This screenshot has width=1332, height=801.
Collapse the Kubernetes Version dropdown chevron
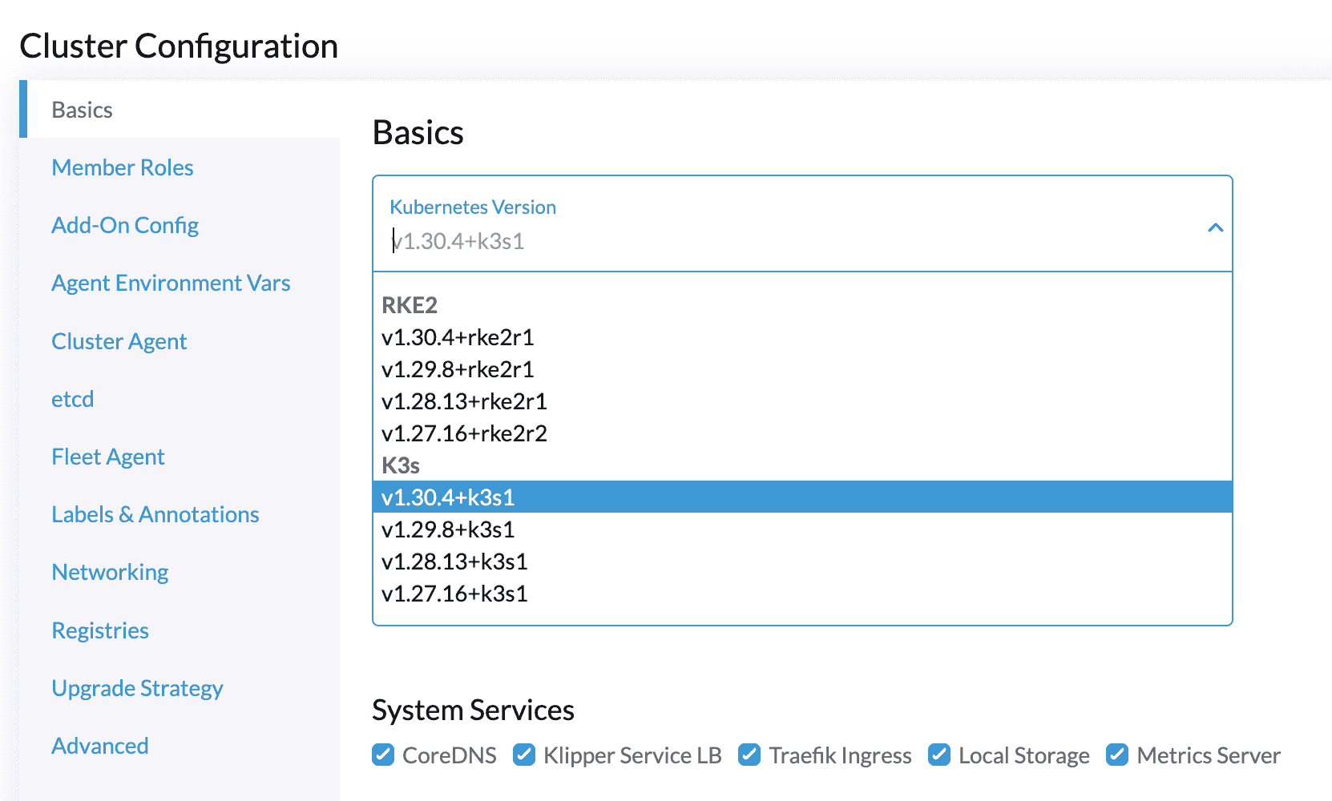[x=1215, y=227]
